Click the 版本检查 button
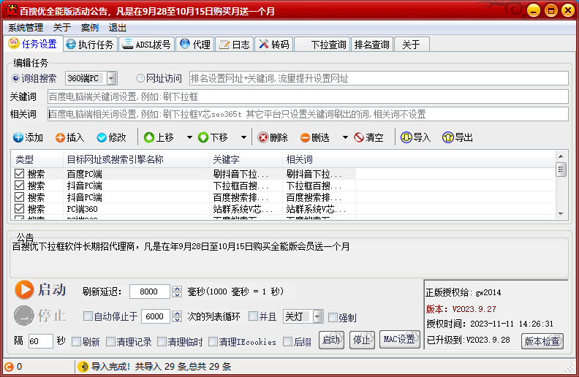579x377 pixels. (x=542, y=341)
